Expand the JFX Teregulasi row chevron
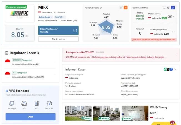This screenshot has height=125, width=181. tap(55, 75)
